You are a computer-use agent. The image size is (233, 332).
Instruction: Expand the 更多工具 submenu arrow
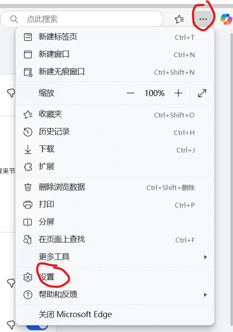[205, 257]
